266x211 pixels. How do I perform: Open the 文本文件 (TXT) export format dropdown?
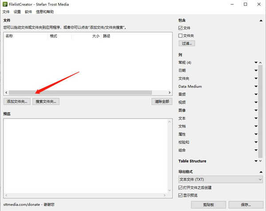(x=220, y=179)
